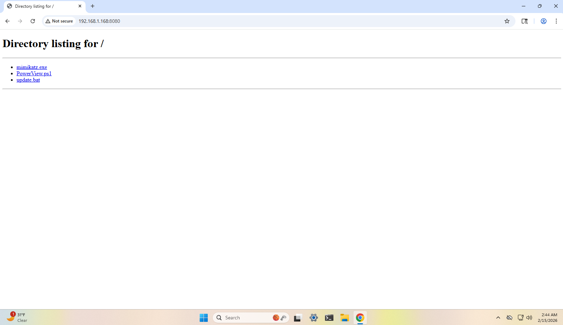Click the Not secure site info chip
Screen dimensions: 563x325
[59, 21]
